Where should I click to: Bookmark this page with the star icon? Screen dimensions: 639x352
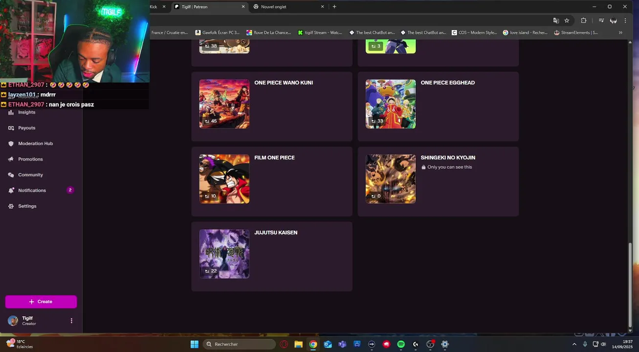[x=567, y=21]
